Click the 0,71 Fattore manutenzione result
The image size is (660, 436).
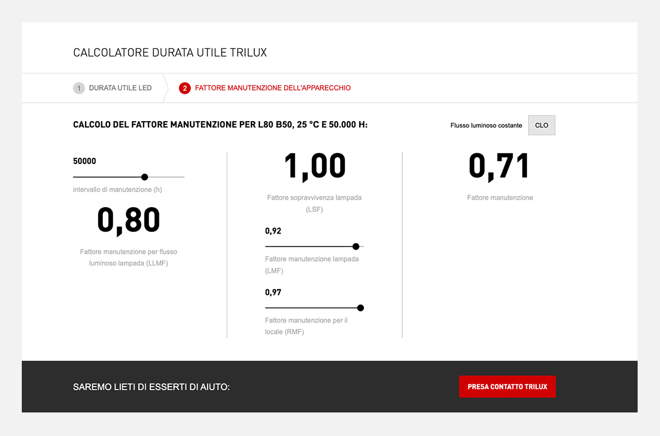(x=499, y=166)
